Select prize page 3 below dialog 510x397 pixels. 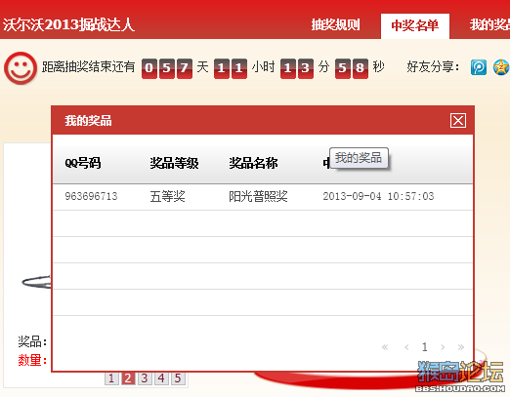145,378
